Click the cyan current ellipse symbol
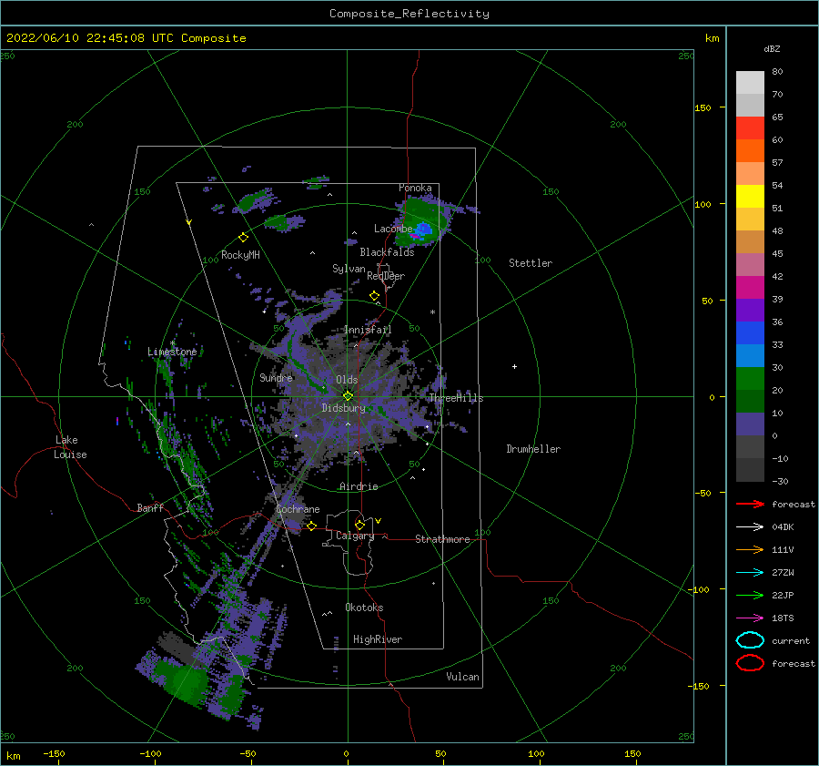The height and width of the screenshot is (766, 819). pos(750,640)
